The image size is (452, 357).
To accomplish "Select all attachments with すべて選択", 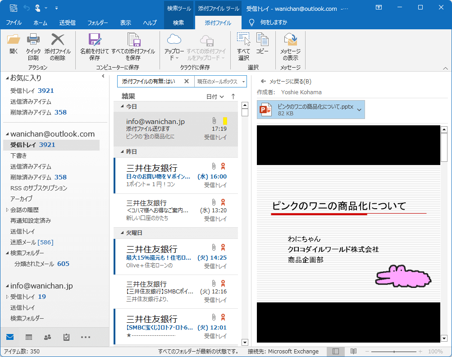I will tap(244, 47).
